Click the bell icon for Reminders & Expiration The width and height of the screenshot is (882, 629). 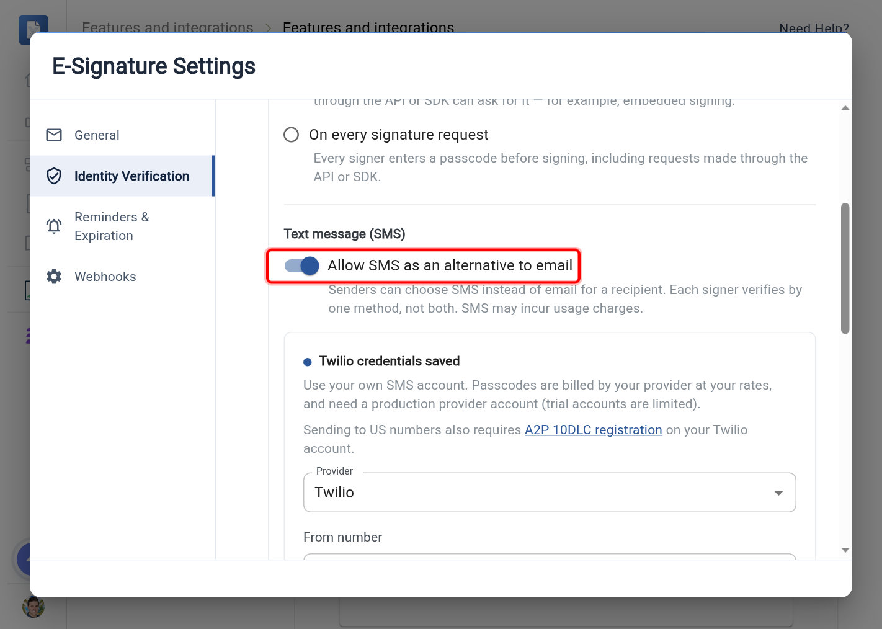54,226
